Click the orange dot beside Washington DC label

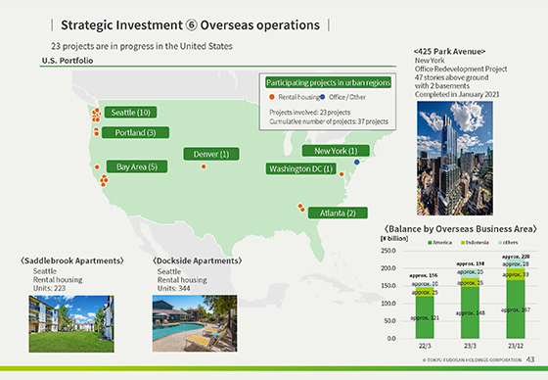pyautogui.click(x=342, y=174)
